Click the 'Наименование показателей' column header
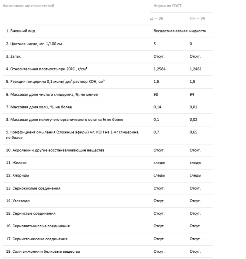The height and width of the screenshot is (259, 246). coord(28,6)
